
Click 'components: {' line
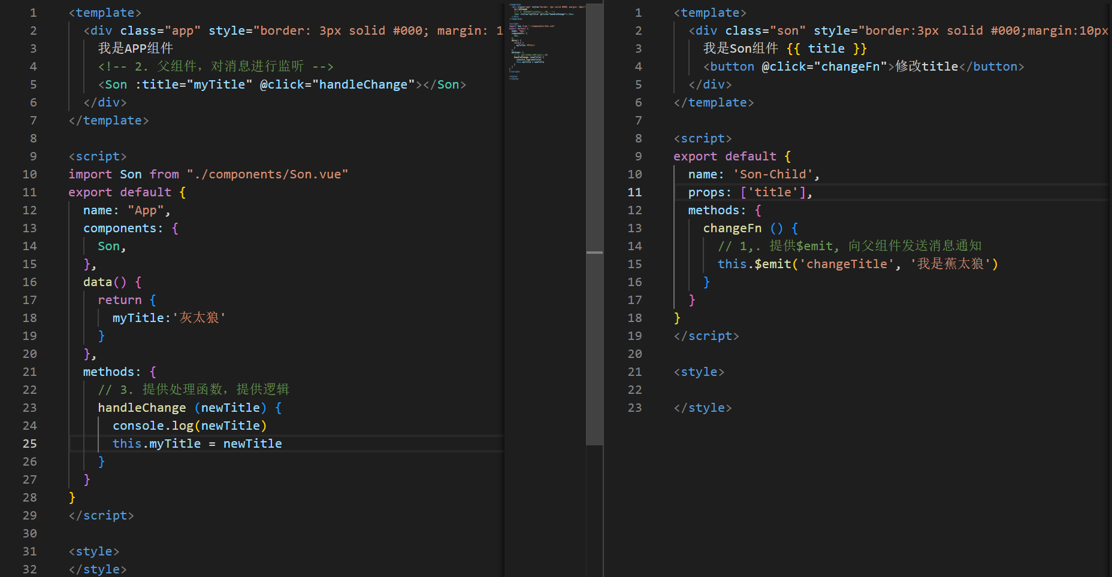click(x=131, y=228)
